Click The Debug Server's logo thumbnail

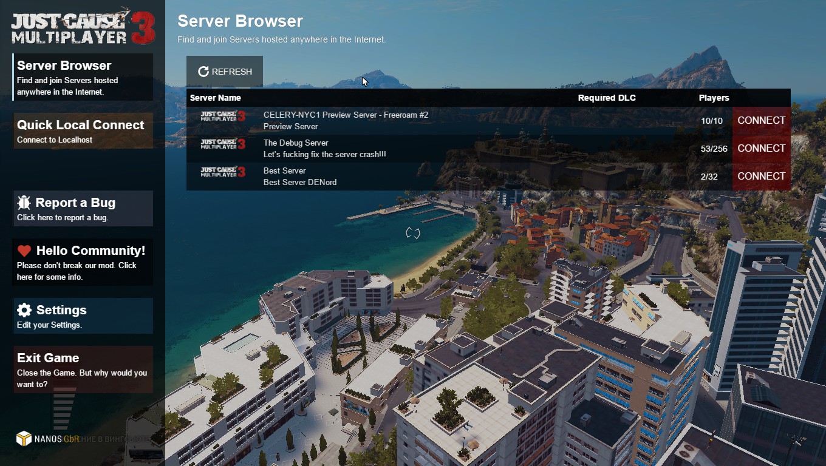[x=223, y=144]
